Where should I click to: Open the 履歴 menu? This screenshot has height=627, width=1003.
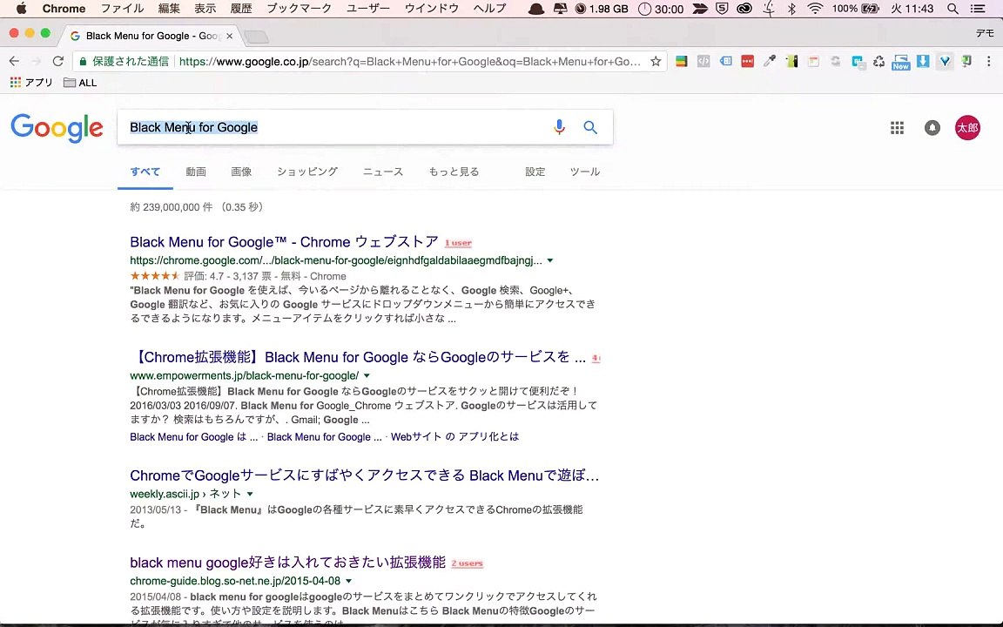pos(241,9)
